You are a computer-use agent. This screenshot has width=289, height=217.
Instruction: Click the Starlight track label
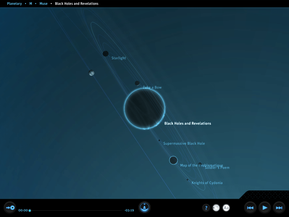click(x=119, y=58)
